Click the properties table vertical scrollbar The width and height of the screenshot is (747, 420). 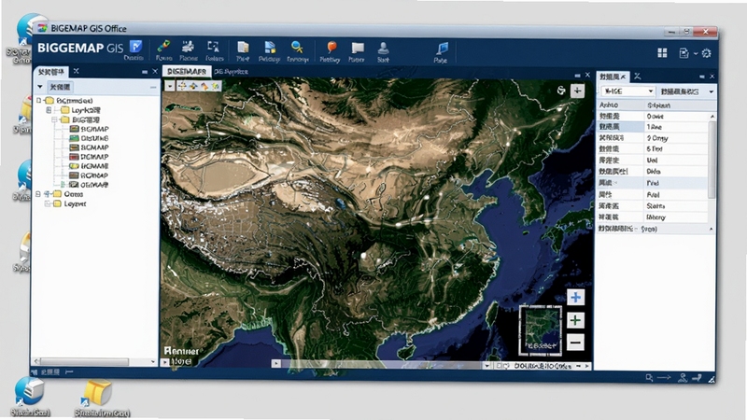pyautogui.click(x=712, y=159)
